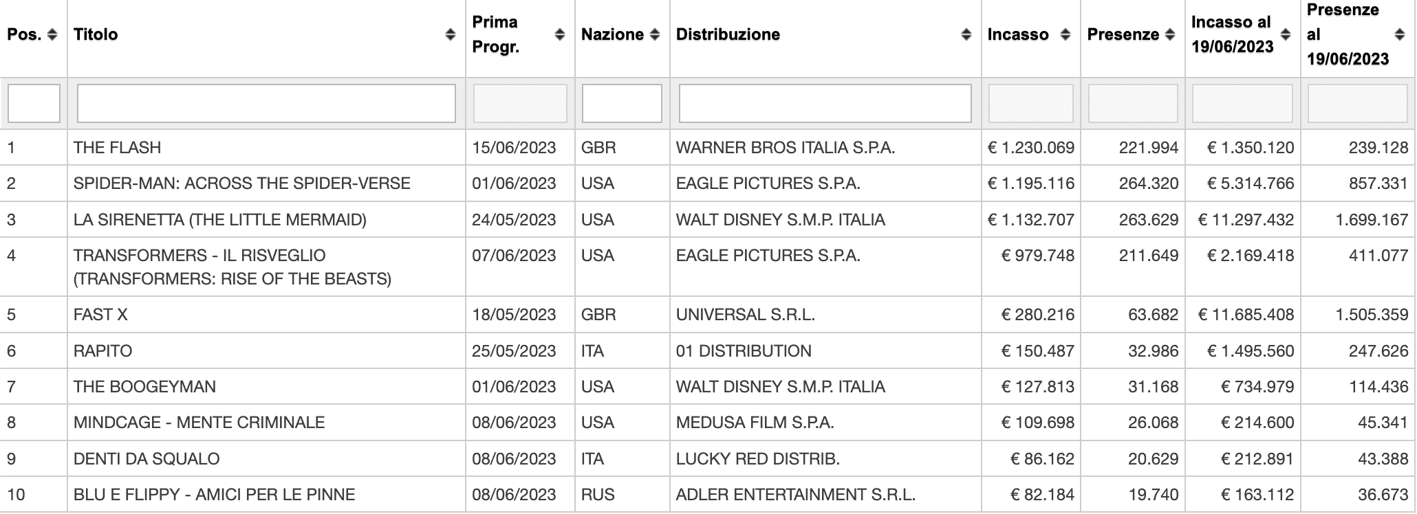The image size is (1417, 514).
Task: Select the Incasso filter field
Action: point(1031,103)
